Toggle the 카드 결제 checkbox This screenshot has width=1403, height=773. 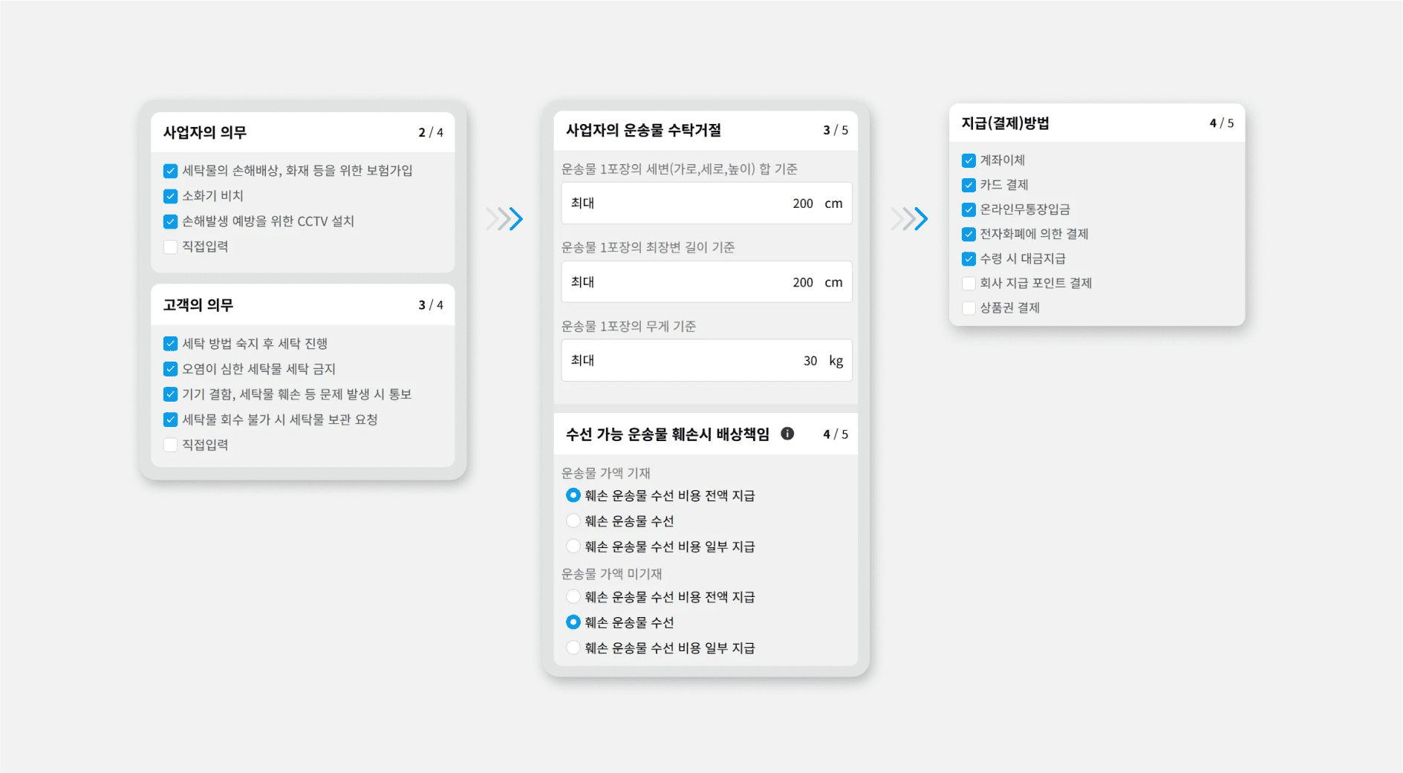tap(969, 185)
